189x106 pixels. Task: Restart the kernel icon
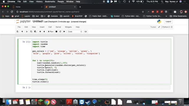tap(60, 32)
